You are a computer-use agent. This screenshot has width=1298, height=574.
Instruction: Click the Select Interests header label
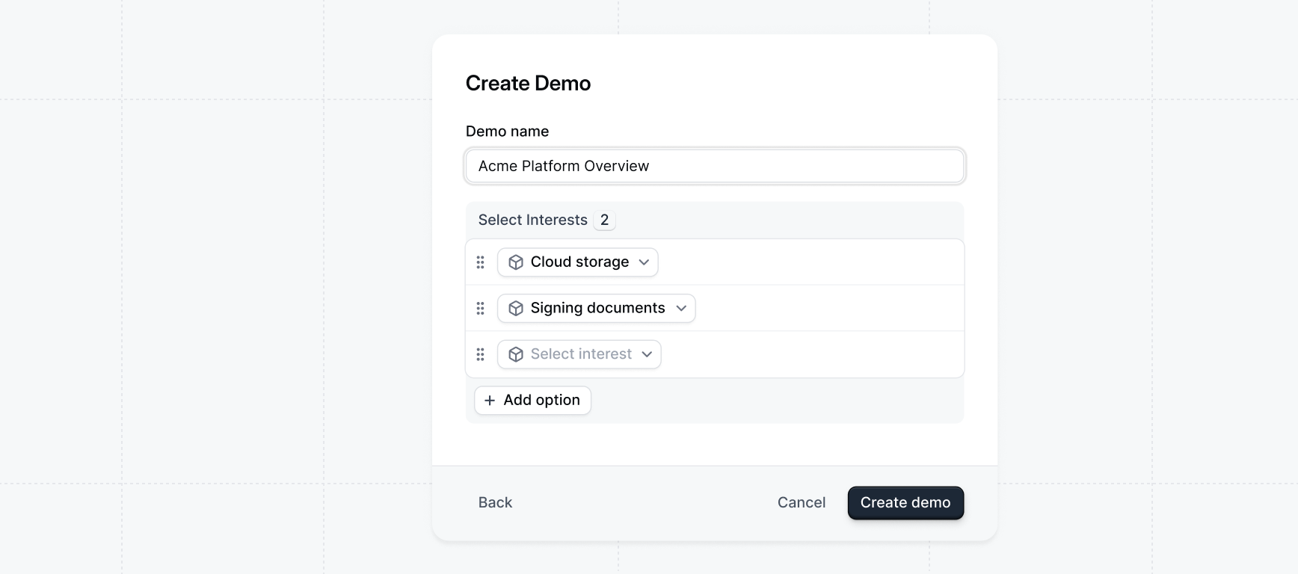(x=533, y=220)
